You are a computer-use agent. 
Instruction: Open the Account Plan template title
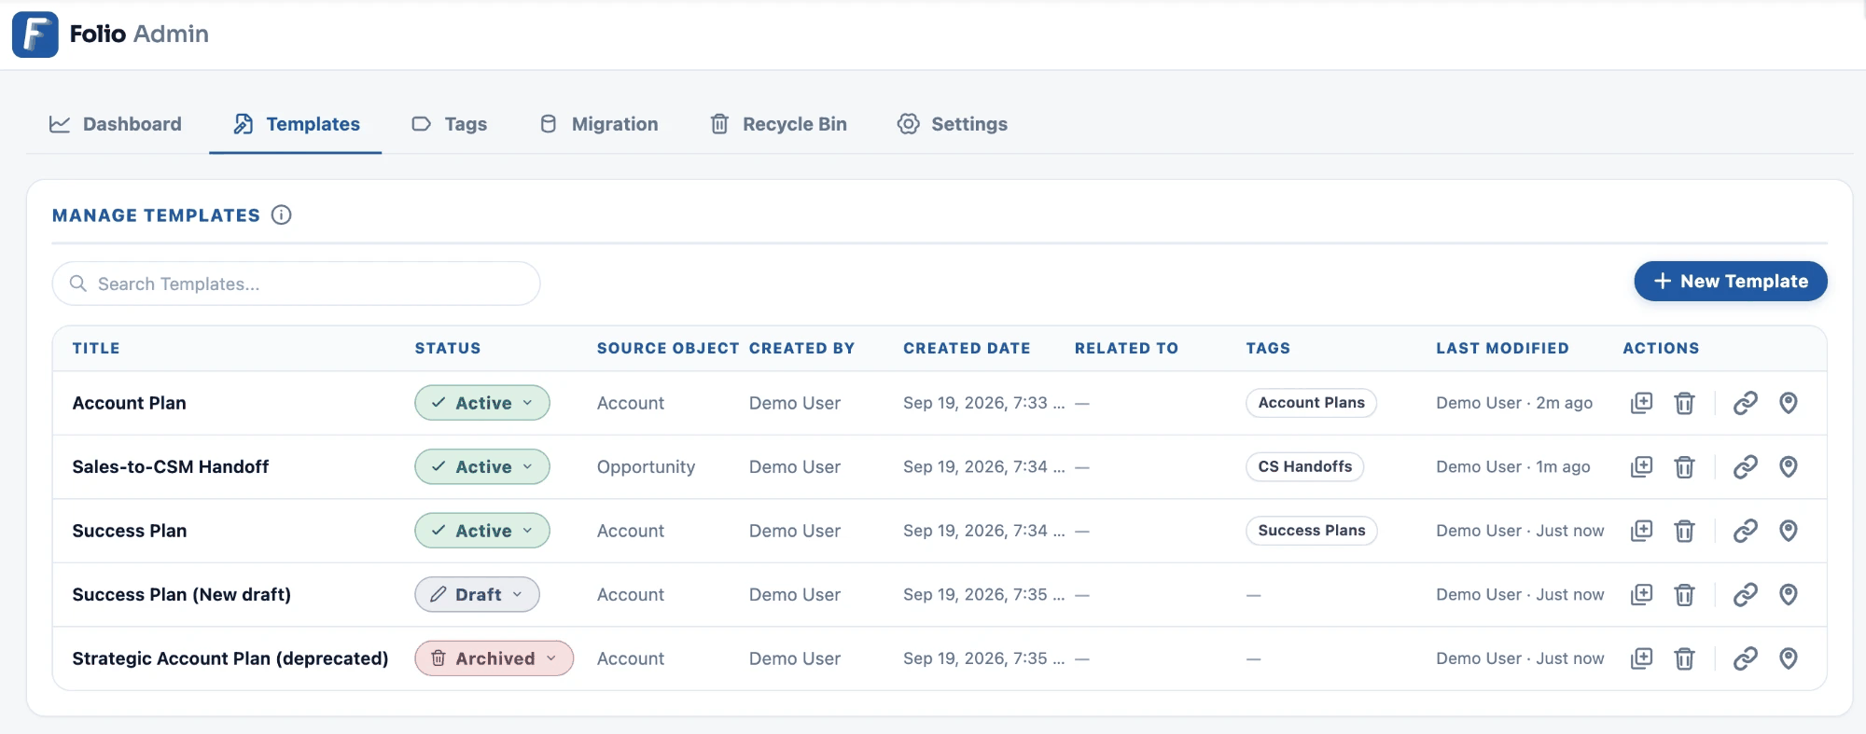pyautogui.click(x=129, y=403)
